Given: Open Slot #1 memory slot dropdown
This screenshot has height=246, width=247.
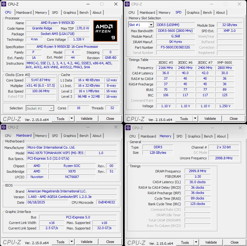Looking at the screenshot, I should [x=151, y=25].
